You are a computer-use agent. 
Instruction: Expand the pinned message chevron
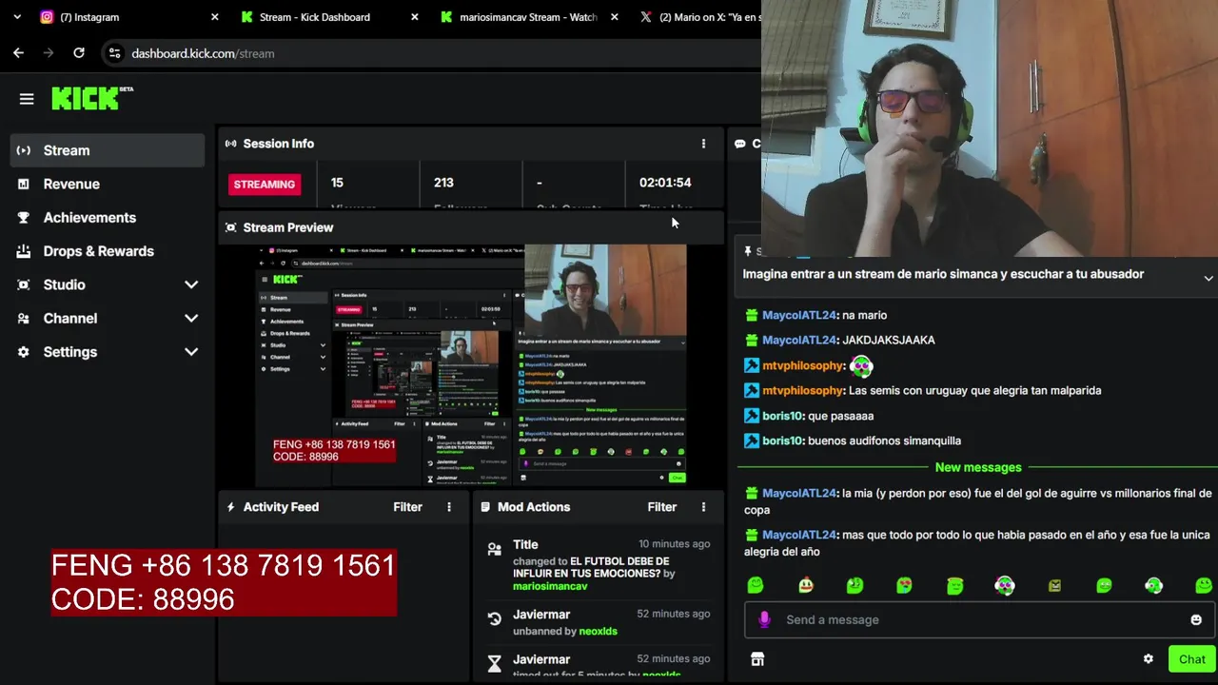1208,278
